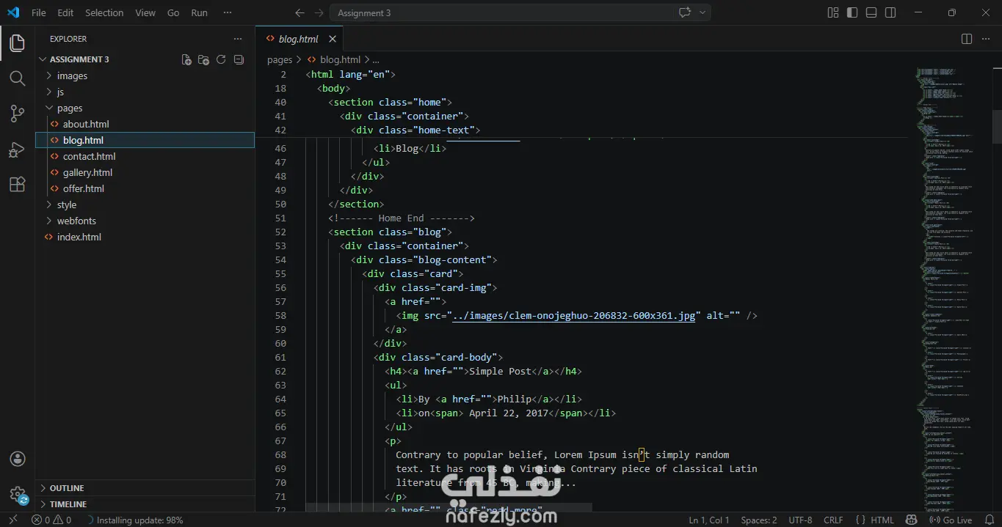This screenshot has height=527, width=1002.
Task: Open the Accounts menu icon
Action: click(x=18, y=459)
